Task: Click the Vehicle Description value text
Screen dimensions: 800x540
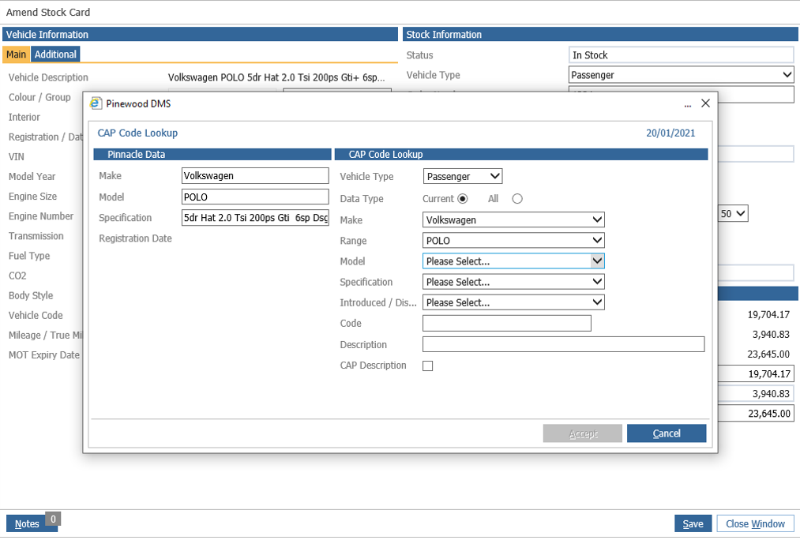Action: (276, 77)
